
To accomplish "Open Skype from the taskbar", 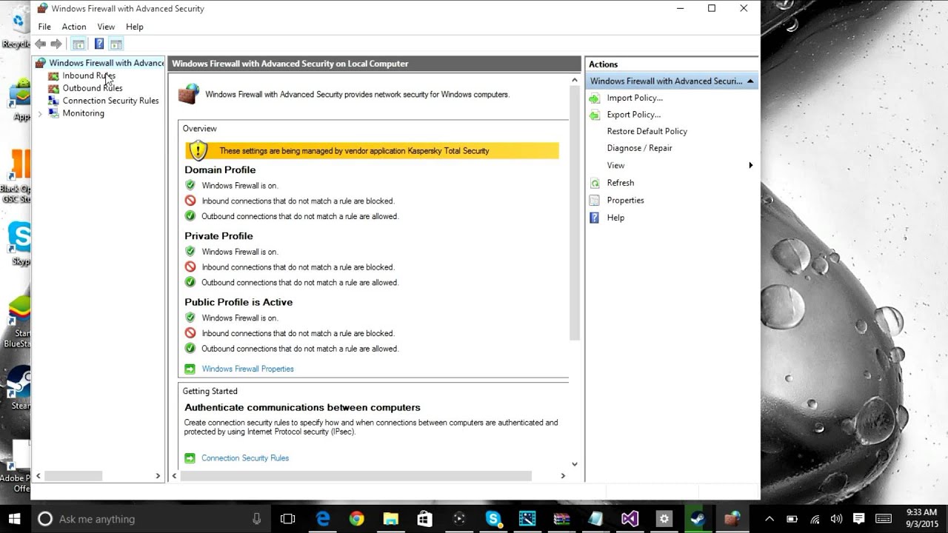I will [493, 519].
